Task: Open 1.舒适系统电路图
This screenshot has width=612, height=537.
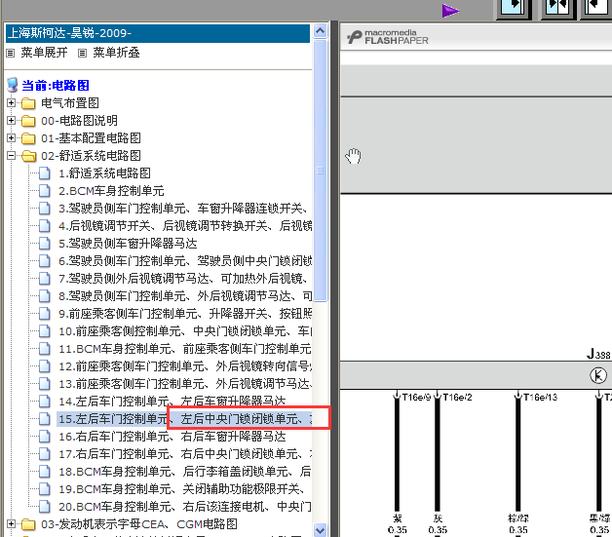Action: (104, 173)
